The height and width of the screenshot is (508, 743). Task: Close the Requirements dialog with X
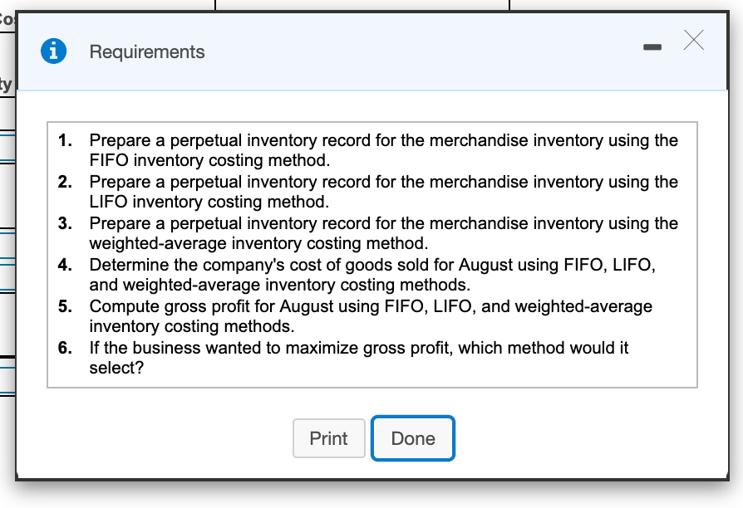click(693, 42)
